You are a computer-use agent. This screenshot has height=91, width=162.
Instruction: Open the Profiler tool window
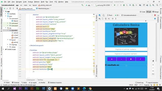click(42, 83)
